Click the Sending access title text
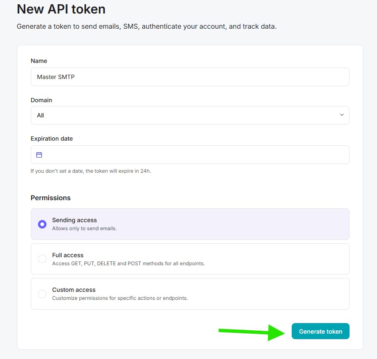Image resolution: width=377 pixels, height=359 pixels. (x=74, y=220)
